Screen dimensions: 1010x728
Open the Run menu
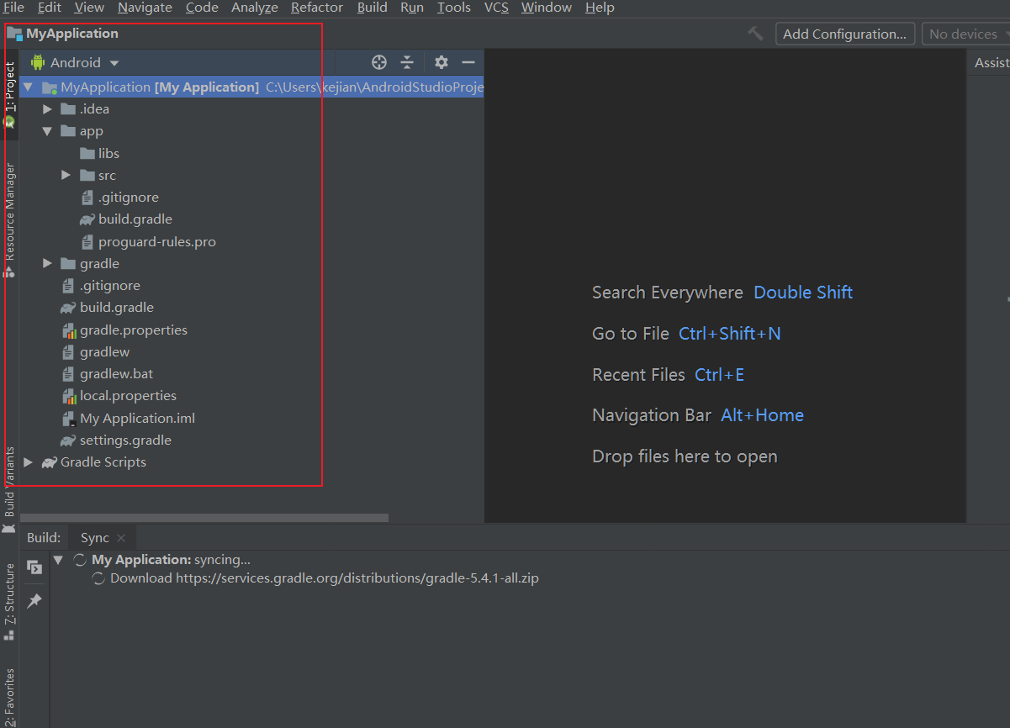412,8
